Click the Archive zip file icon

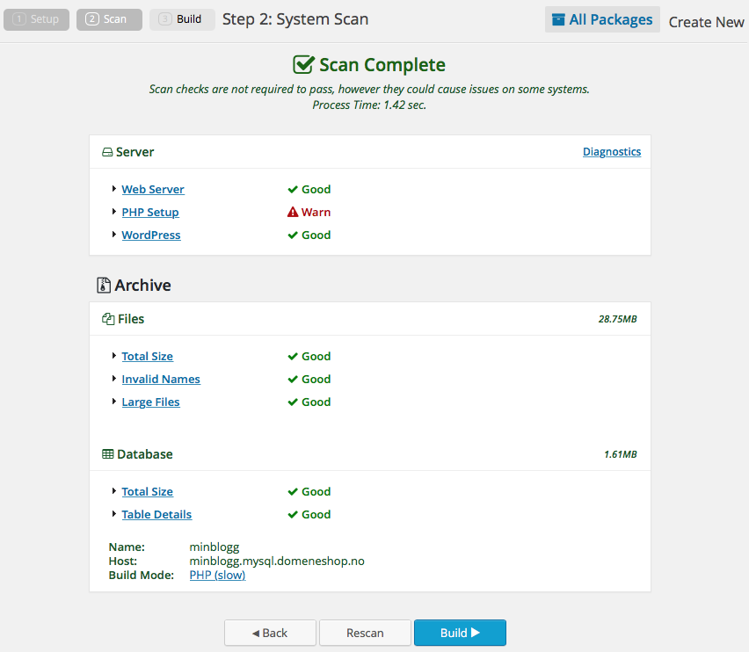[x=104, y=285]
